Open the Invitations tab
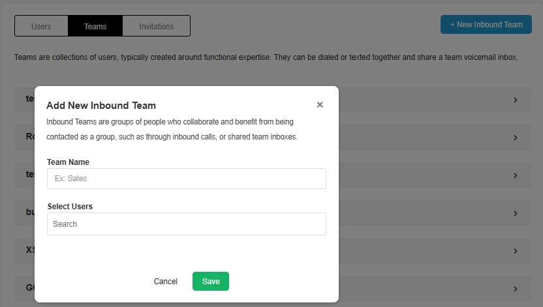Screen dimensions: 543x307 click(x=157, y=27)
